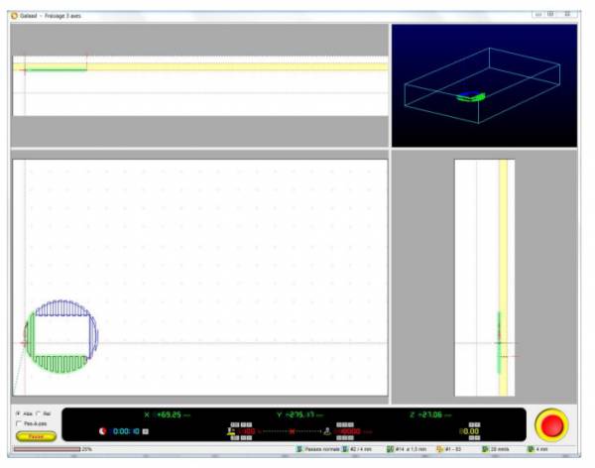
Task: Click the #2 / 4 mm tool status icon
Action: 345,449
